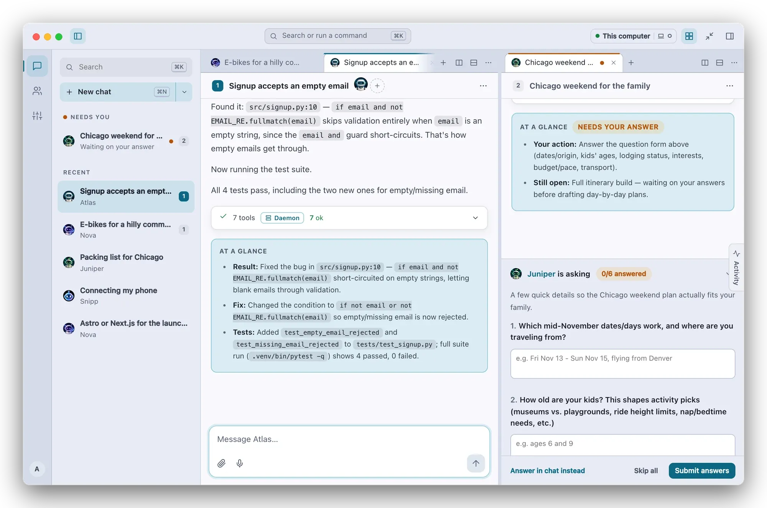Toggle the right sidebar panel icon
This screenshot has width=767, height=508.
tap(730, 36)
